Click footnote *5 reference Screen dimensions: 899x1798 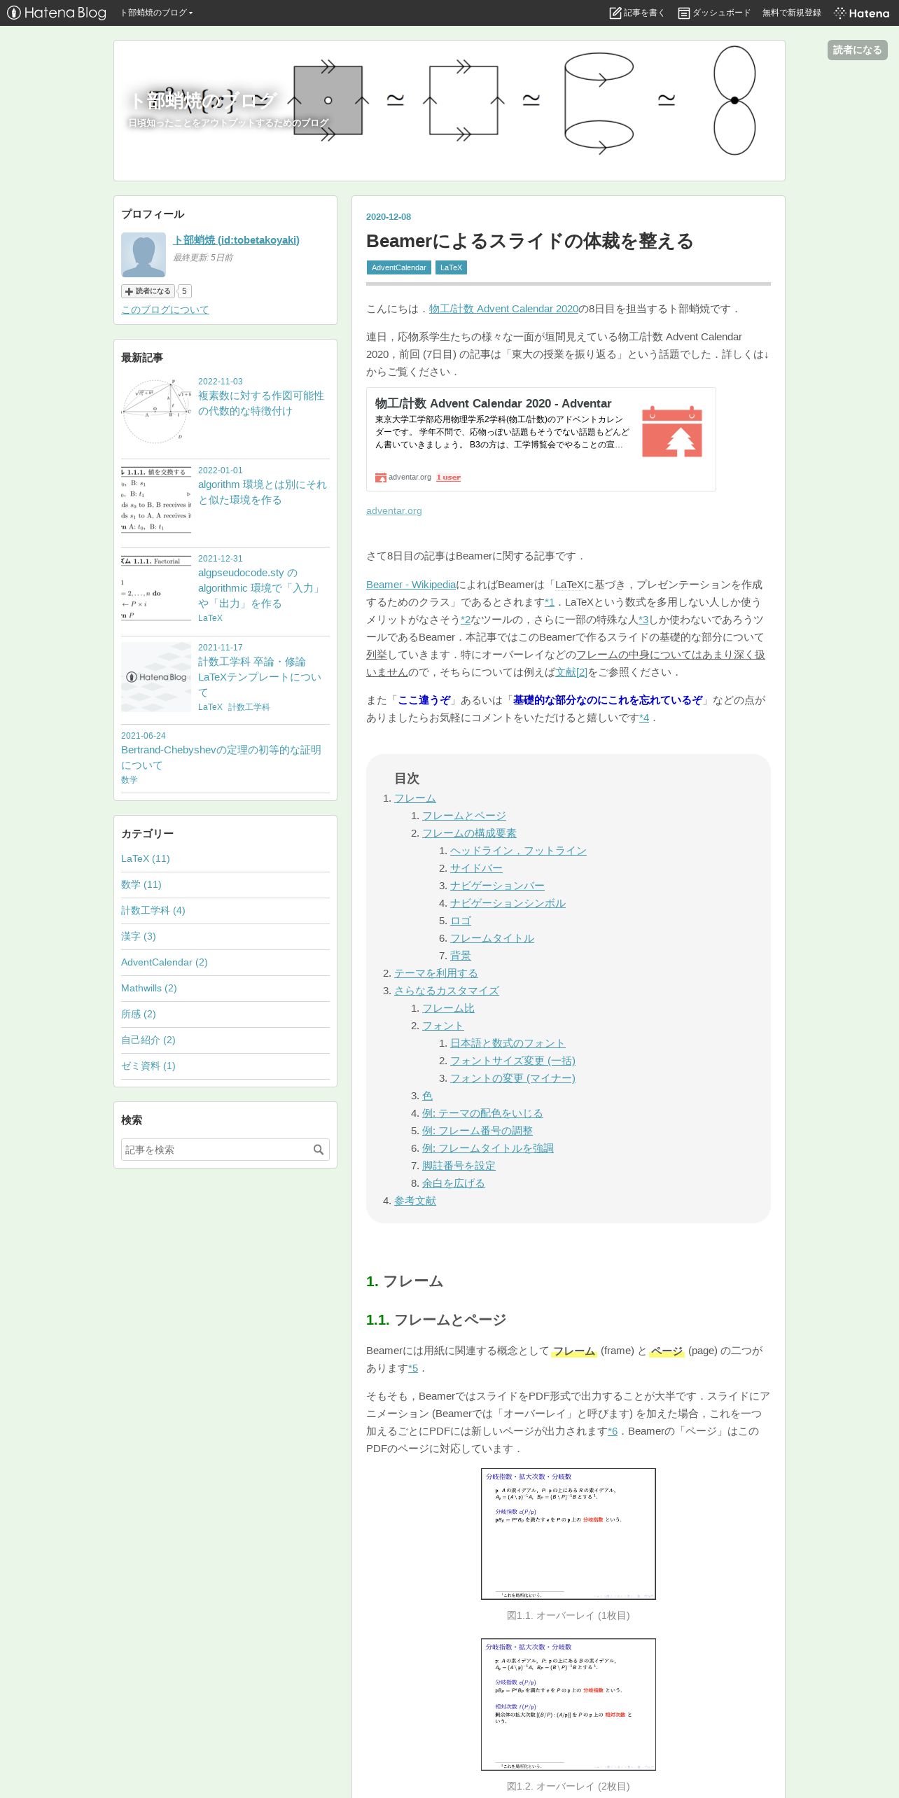coord(413,1368)
